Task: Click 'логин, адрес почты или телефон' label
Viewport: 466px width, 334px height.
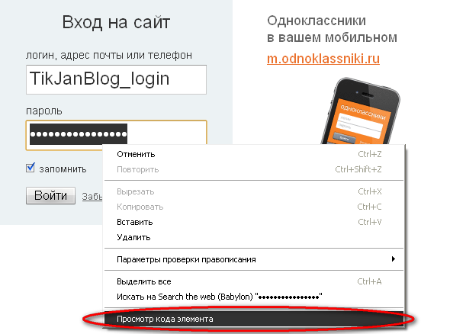Action: 109,55
